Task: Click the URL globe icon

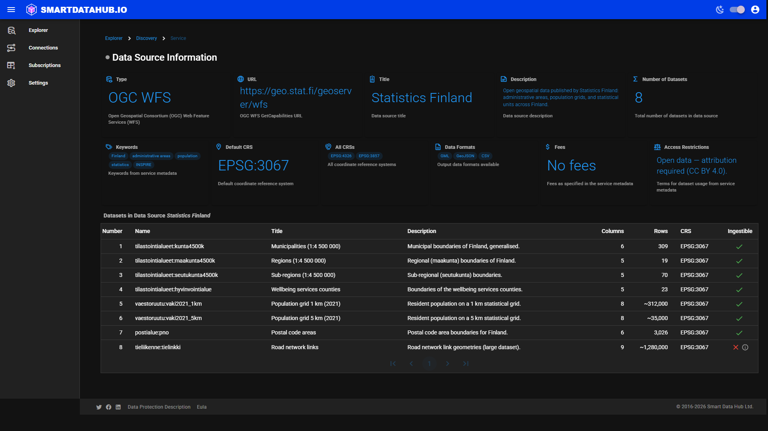Action: pos(241,79)
